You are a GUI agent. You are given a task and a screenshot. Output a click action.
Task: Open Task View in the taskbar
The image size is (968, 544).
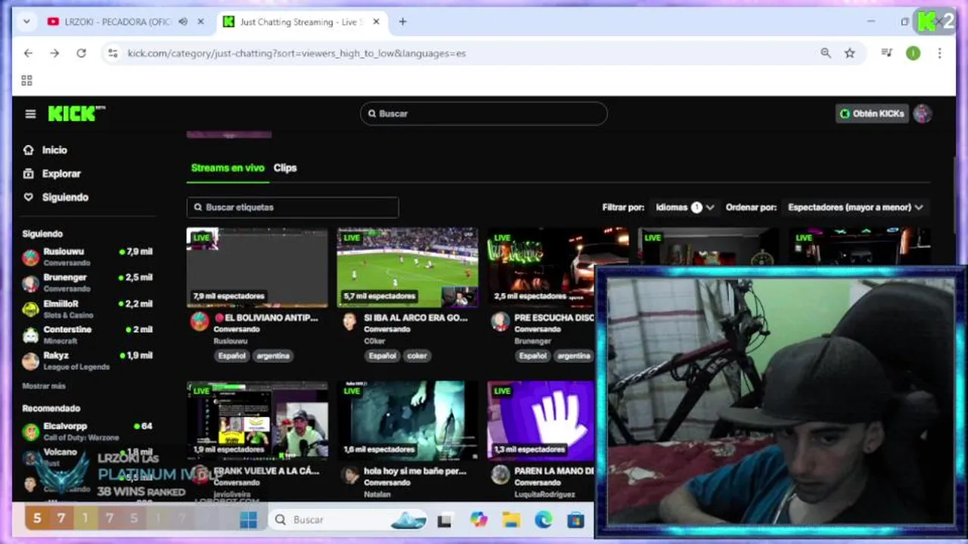(444, 520)
